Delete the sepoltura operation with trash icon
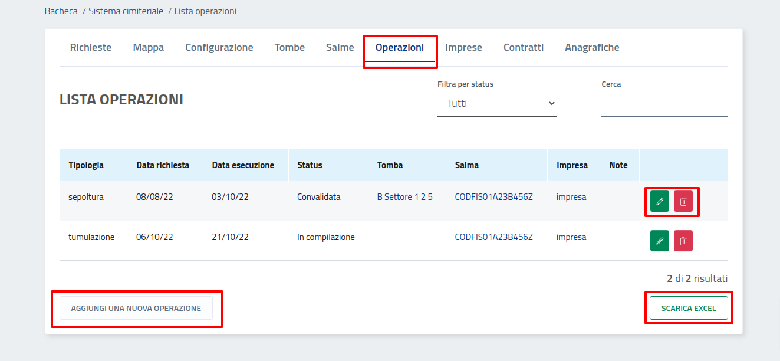 coord(683,201)
